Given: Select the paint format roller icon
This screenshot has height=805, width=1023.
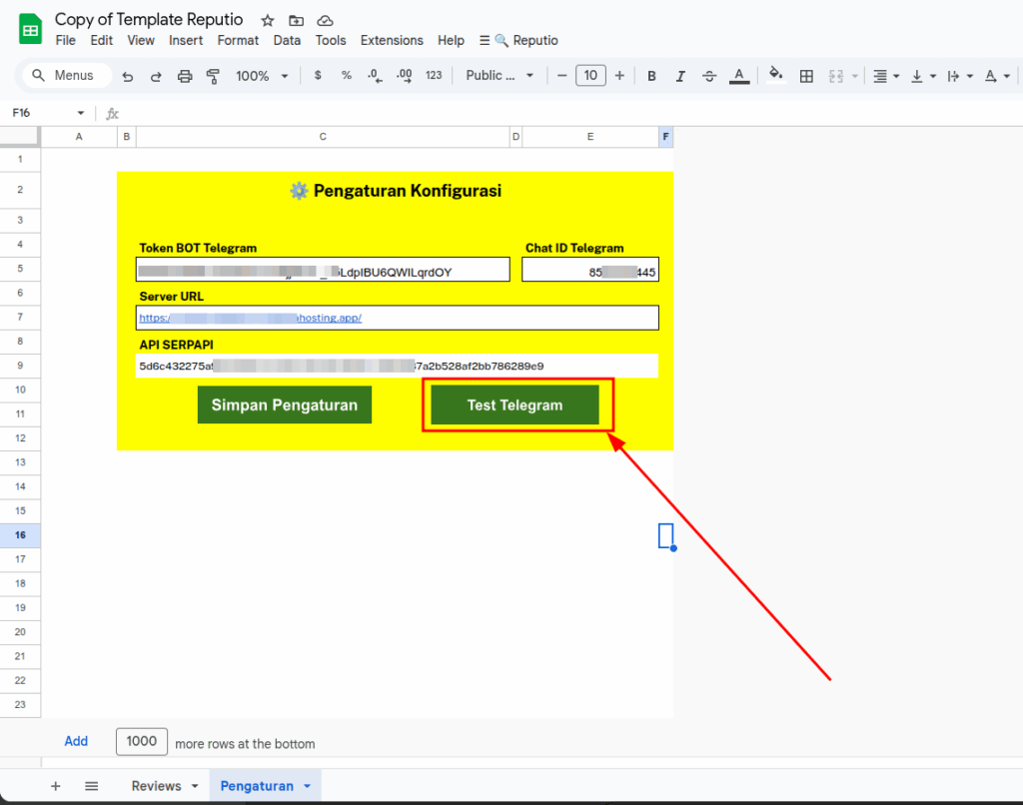Looking at the screenshot, I should [x=212, y=76].
